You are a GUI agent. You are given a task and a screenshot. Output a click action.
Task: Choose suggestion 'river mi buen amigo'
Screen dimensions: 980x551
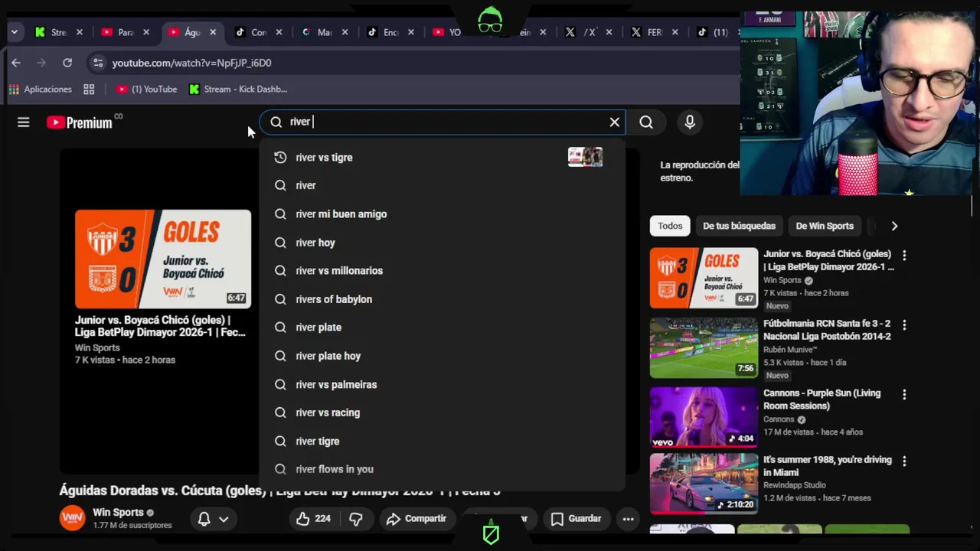click(442, 214)
